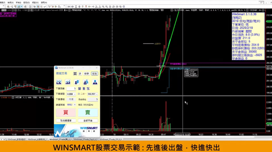
Task: Open the 設定(O) menu in menu bar
Action: [x=27, y=2]
